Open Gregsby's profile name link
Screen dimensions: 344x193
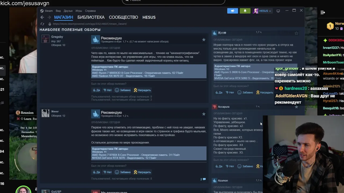pyautogui.click(x=57, y=37)
